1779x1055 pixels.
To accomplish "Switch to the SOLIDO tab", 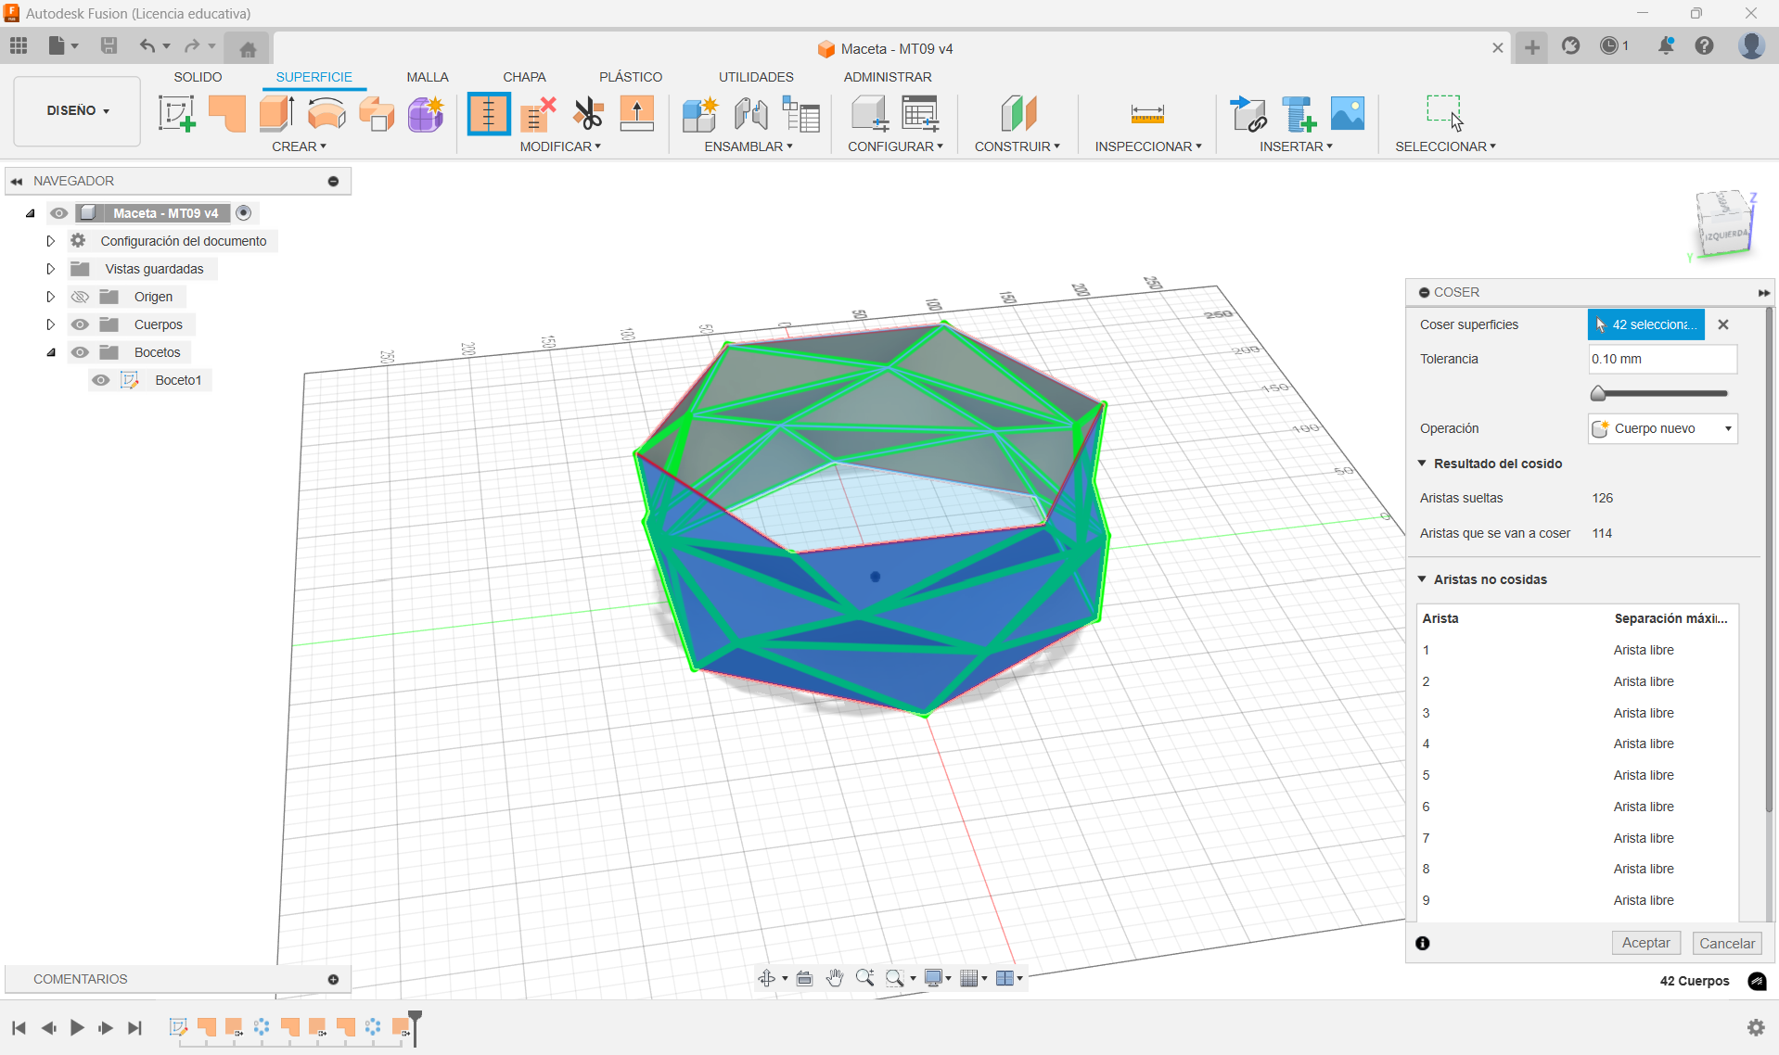I will 198,77.
